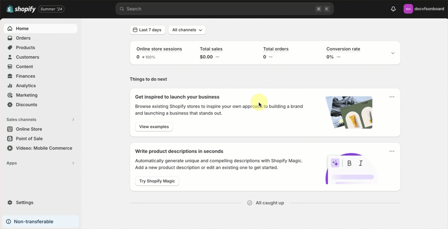Expand the Sales channels section arrow
The width and height of the screenshot is (448, 229).
point(73,120)
